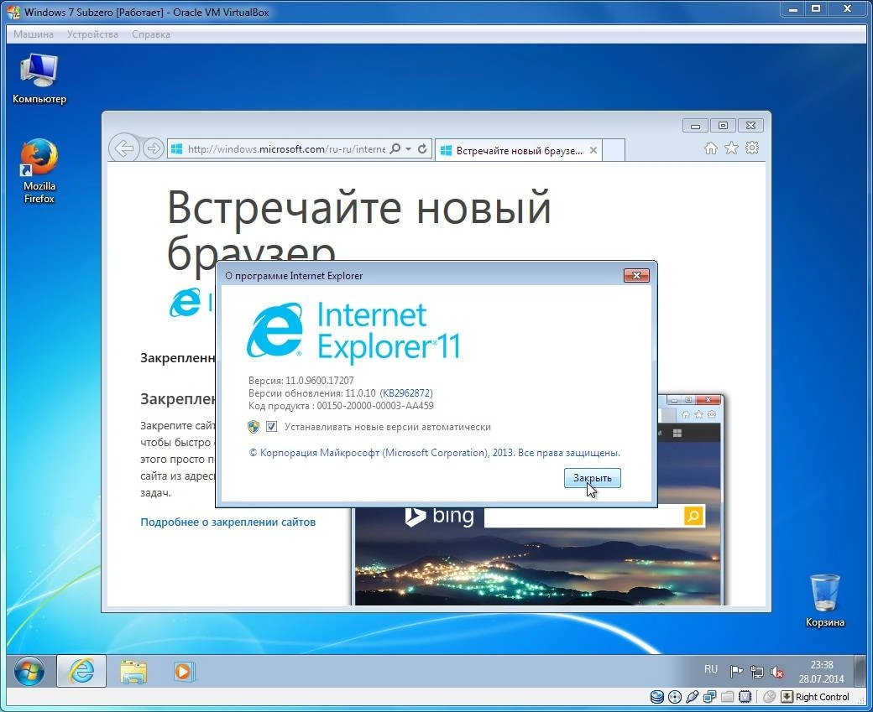The width and height of the screenshot is (873, 712).
Task: Minimize the Internet Explorer window
Action: pyautogui.click(x=695, y=126)
